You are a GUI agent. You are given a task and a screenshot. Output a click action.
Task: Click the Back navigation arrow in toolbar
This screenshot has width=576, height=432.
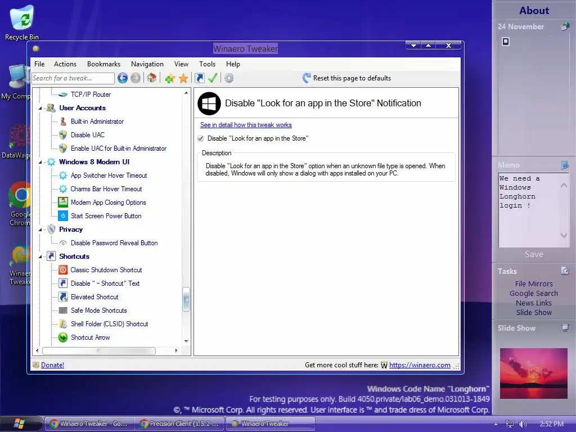click(x=123, y=78)
